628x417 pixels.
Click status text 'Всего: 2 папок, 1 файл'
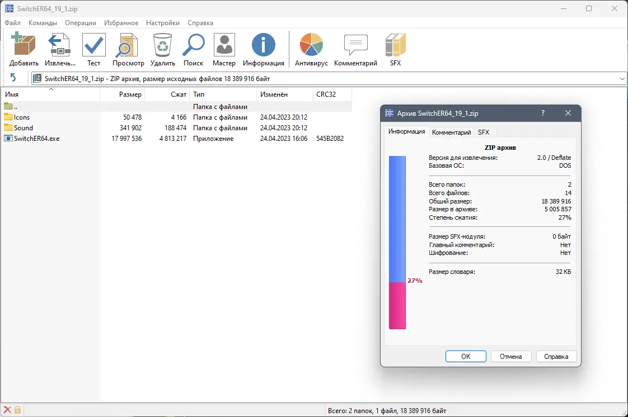363,411
